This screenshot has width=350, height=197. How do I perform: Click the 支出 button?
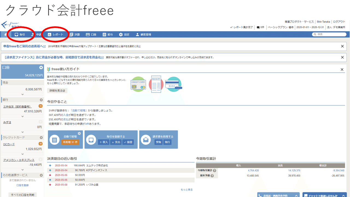pyautogui.click(x=116, y=142)
